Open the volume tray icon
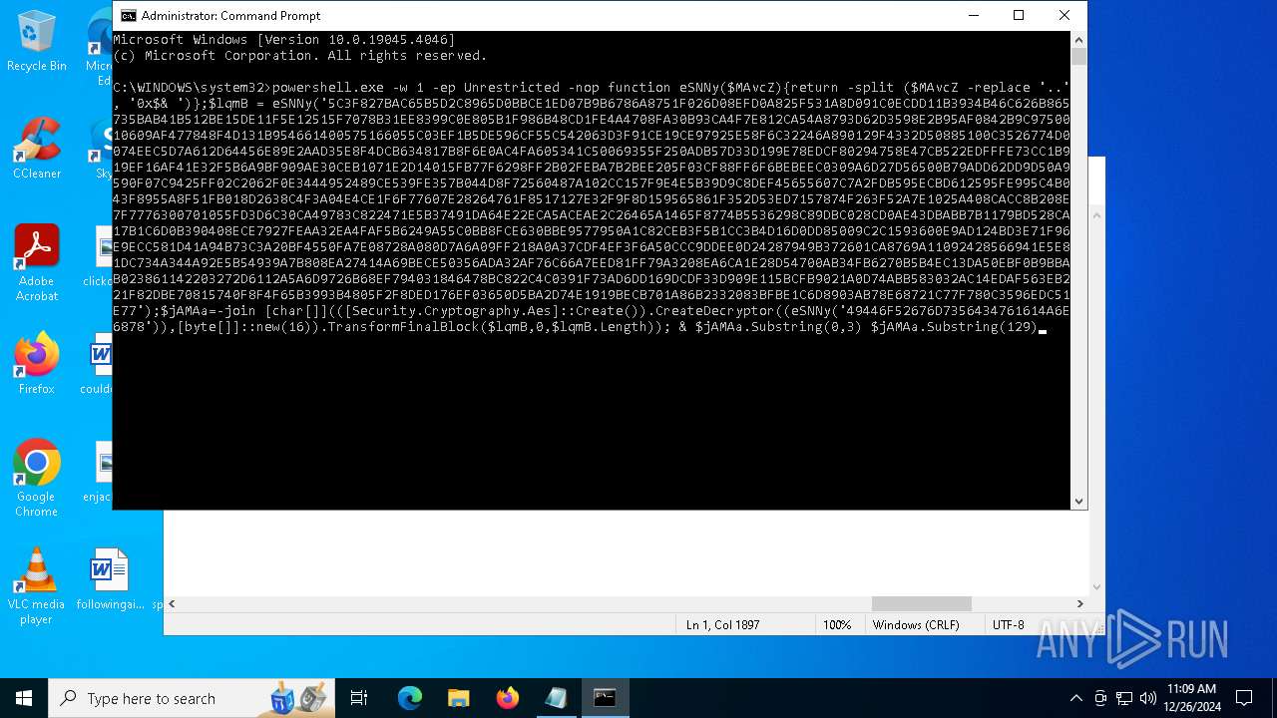 click(1148, 698)
